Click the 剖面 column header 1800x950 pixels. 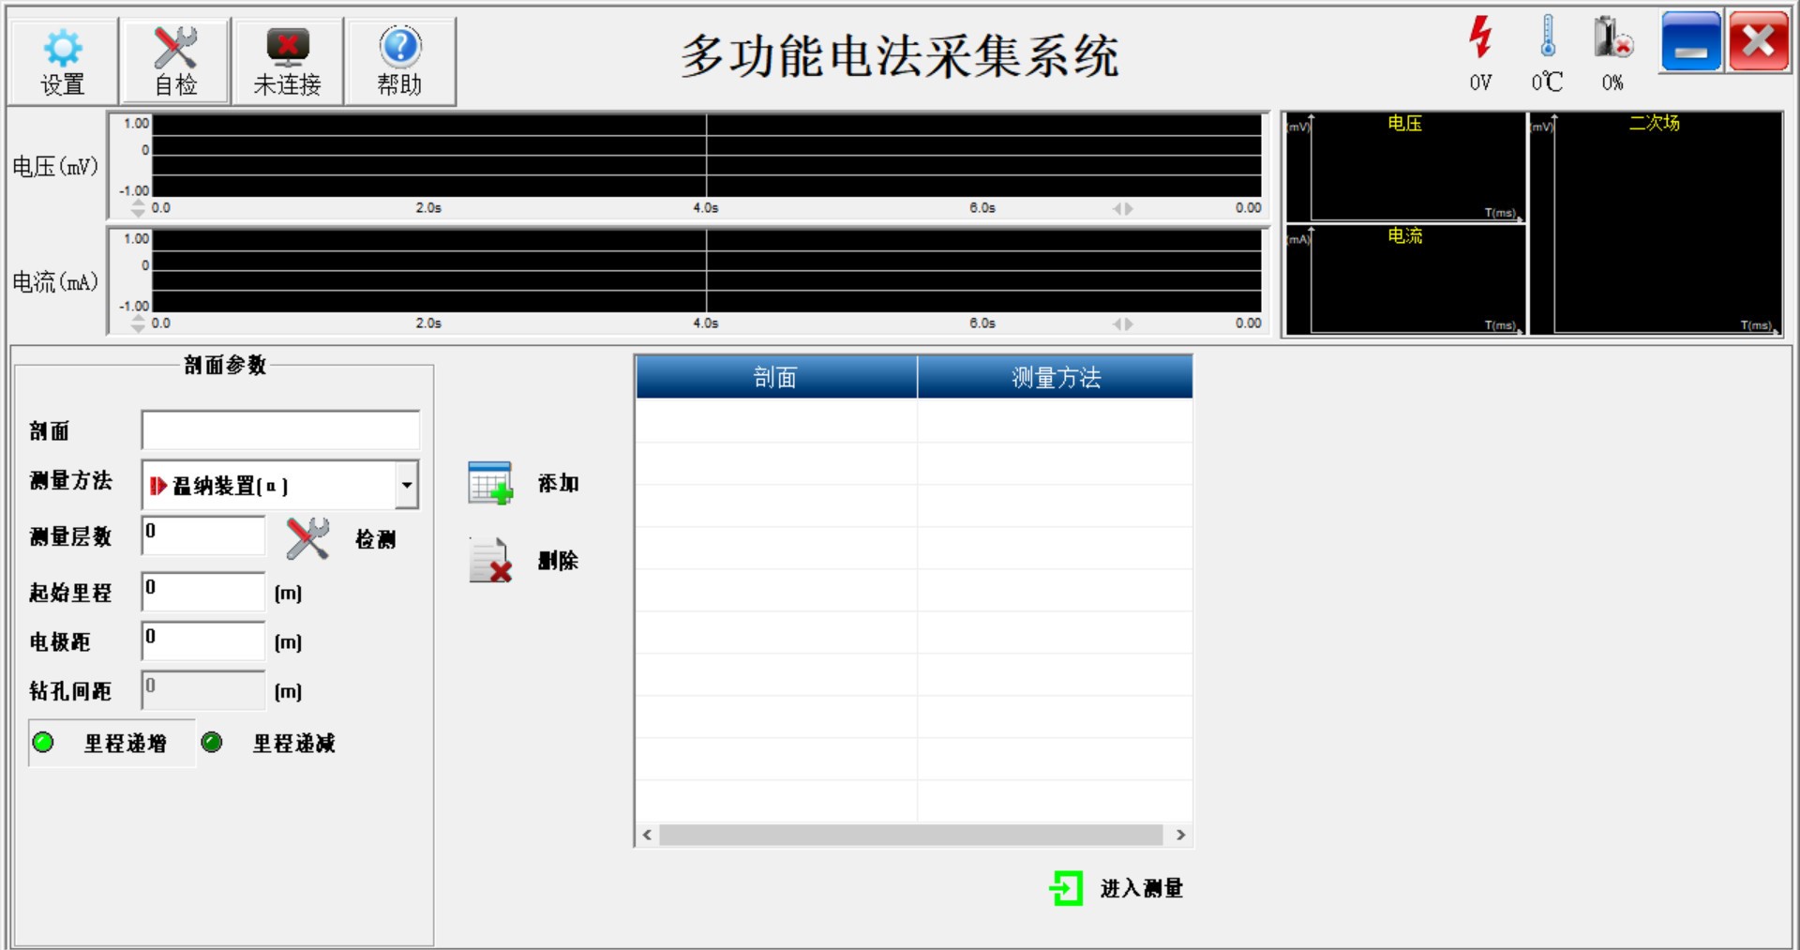coord(775,377)
